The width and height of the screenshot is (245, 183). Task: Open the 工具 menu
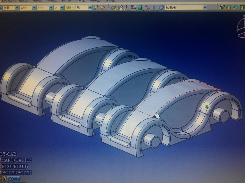point(81,1)
